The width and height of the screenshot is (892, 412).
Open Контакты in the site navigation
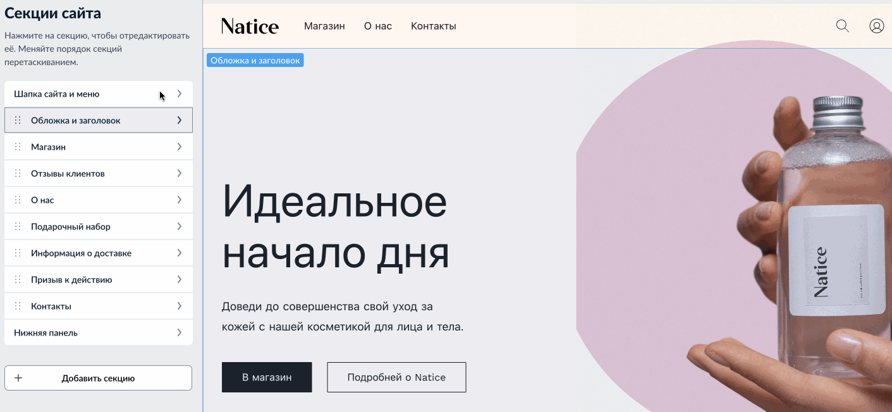pos(434,26)
